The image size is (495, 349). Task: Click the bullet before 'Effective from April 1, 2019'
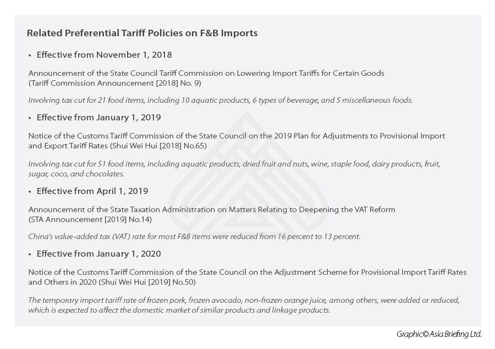click(30, 192)
